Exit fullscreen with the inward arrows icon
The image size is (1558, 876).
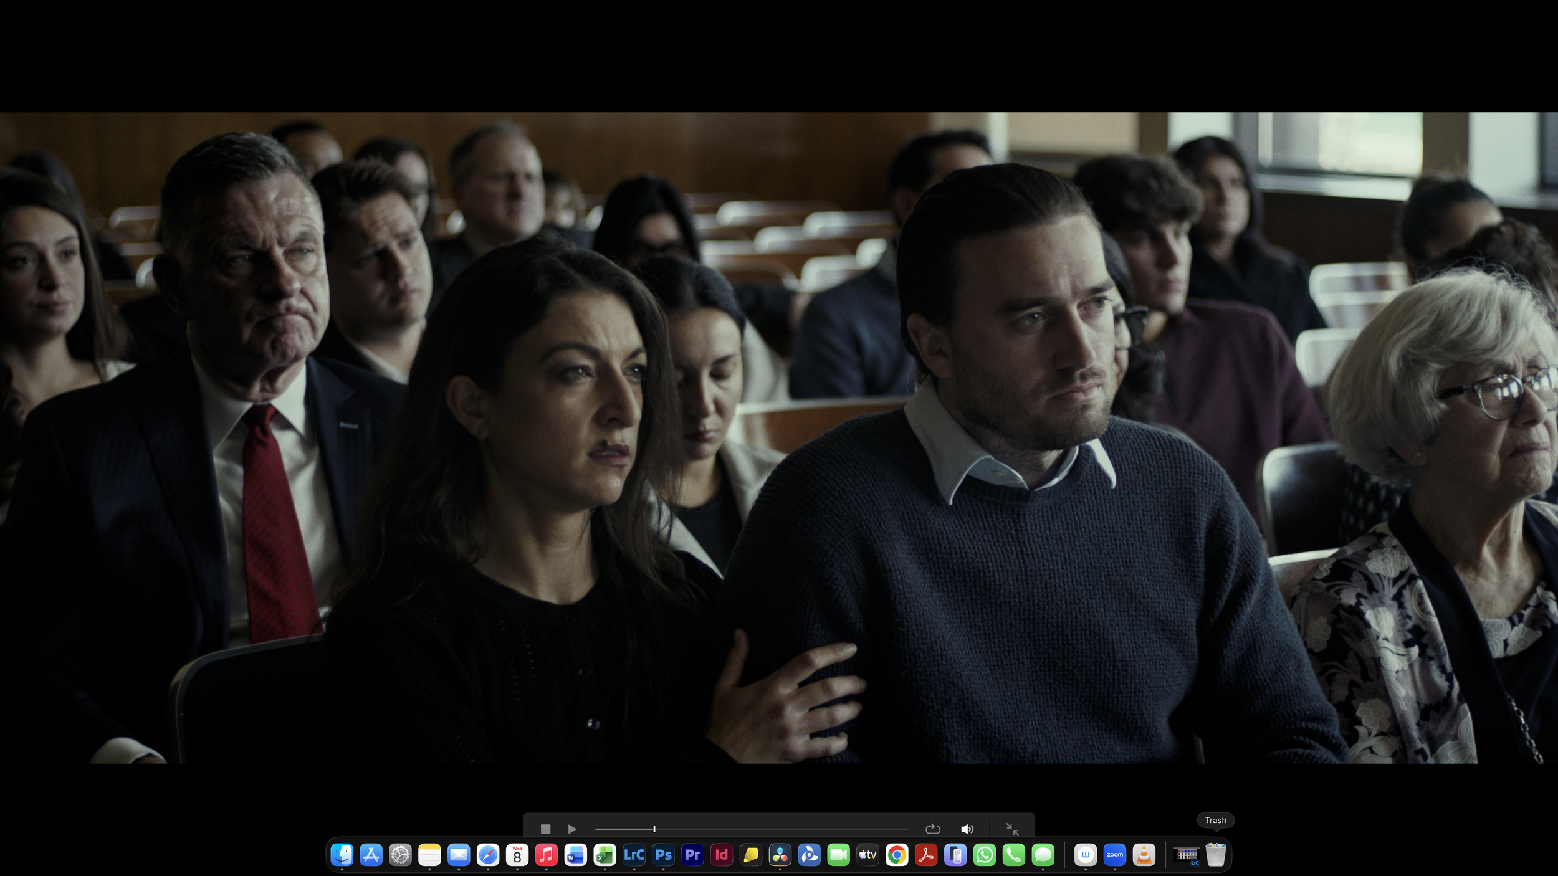(x=1012, y=829)
